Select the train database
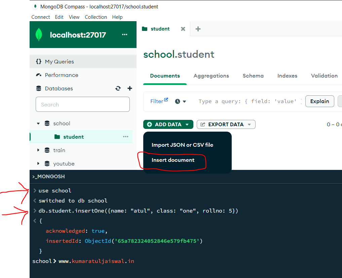Viewport: 342px width, 278px height. 59,150
